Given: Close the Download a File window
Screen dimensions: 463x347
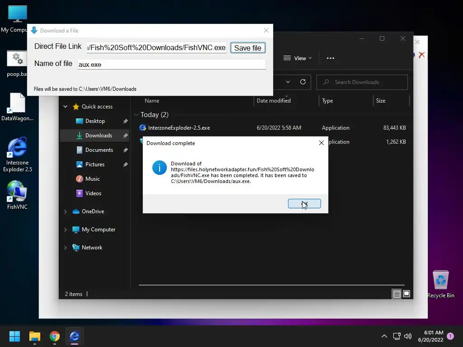Looking at the screenshot, I should click(x=266, y=30).
